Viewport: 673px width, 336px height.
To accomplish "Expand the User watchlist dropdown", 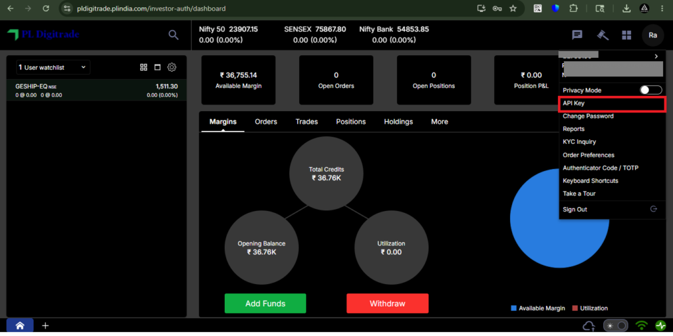I will 54,68.
